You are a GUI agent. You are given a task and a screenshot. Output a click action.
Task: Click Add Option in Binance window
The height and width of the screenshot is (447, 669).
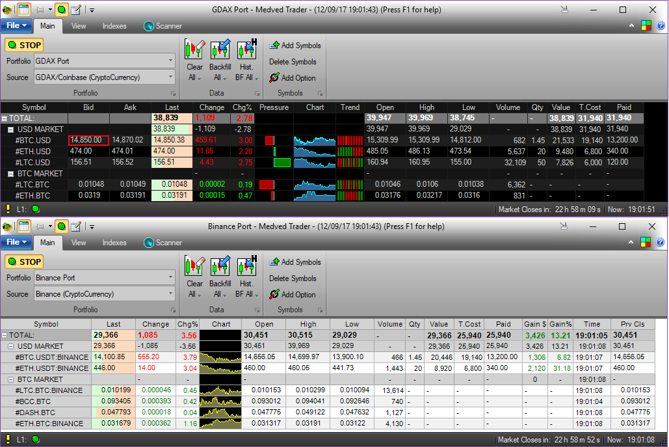293,294
